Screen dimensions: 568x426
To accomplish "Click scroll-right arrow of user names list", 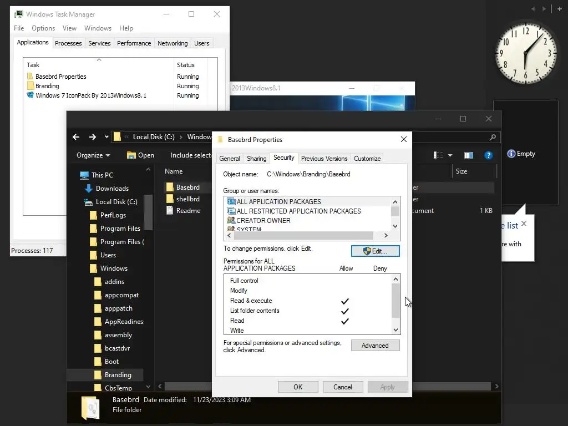I will click(386, 235).
